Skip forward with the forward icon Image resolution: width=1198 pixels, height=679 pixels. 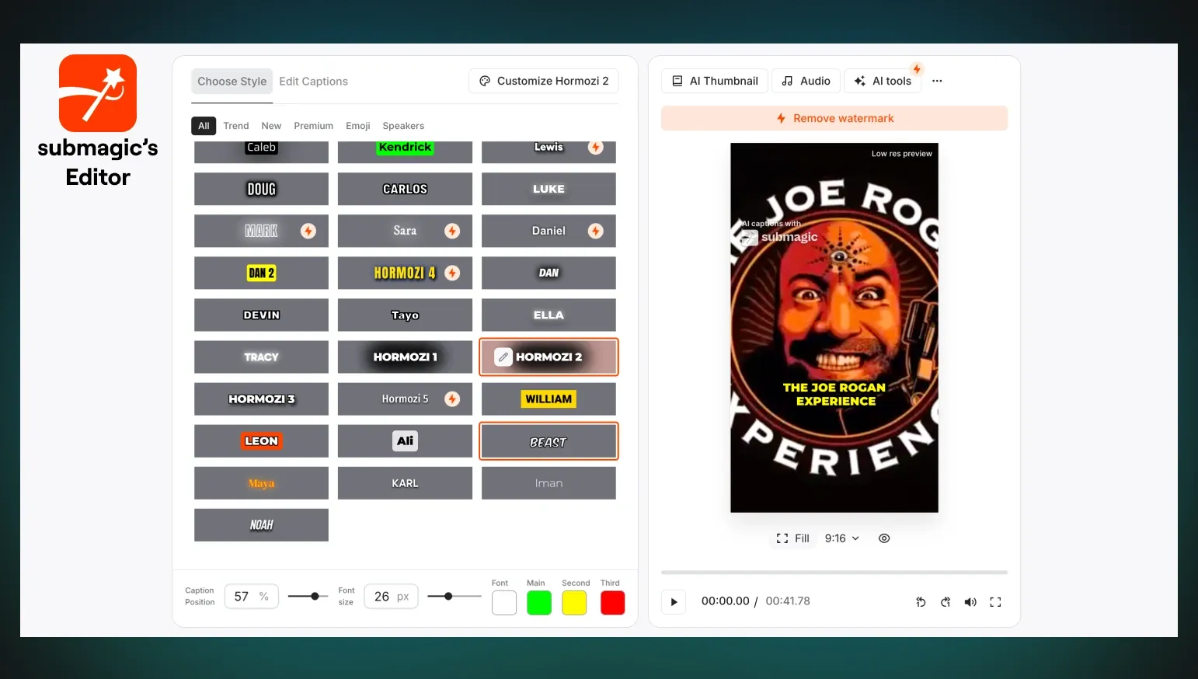(x=946, y=602)
